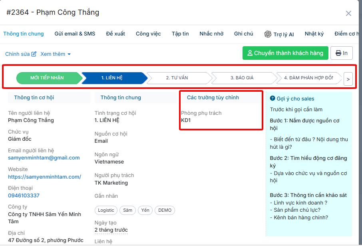The image size is (362, 246).
Task: Call the phone number 0946103337
Action: click(24, 195)
